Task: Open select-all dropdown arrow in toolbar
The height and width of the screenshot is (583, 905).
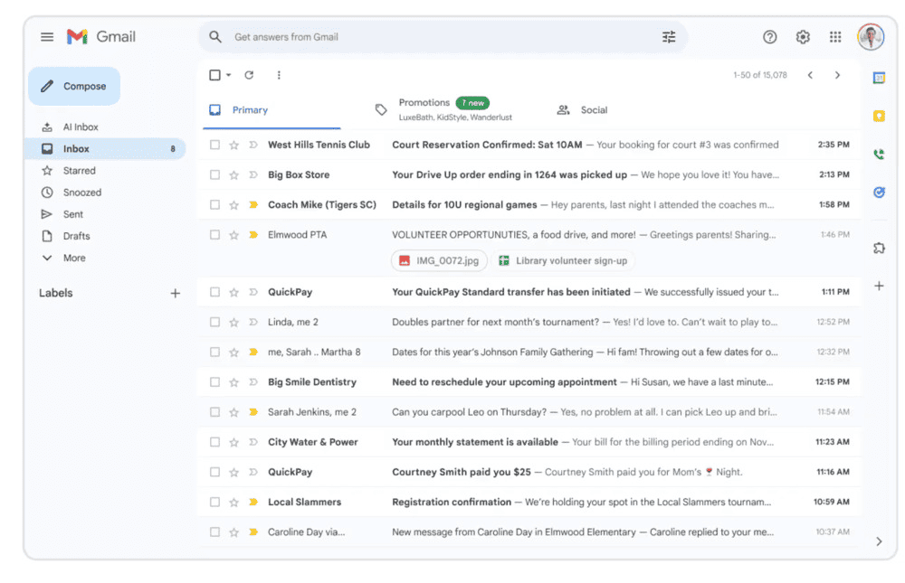Action: 229,75
